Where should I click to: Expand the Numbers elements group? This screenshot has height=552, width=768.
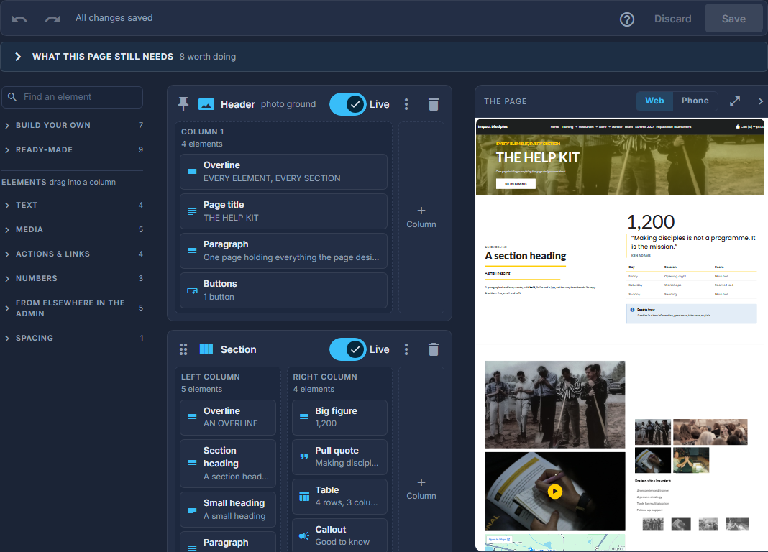(x=73, y=278)
